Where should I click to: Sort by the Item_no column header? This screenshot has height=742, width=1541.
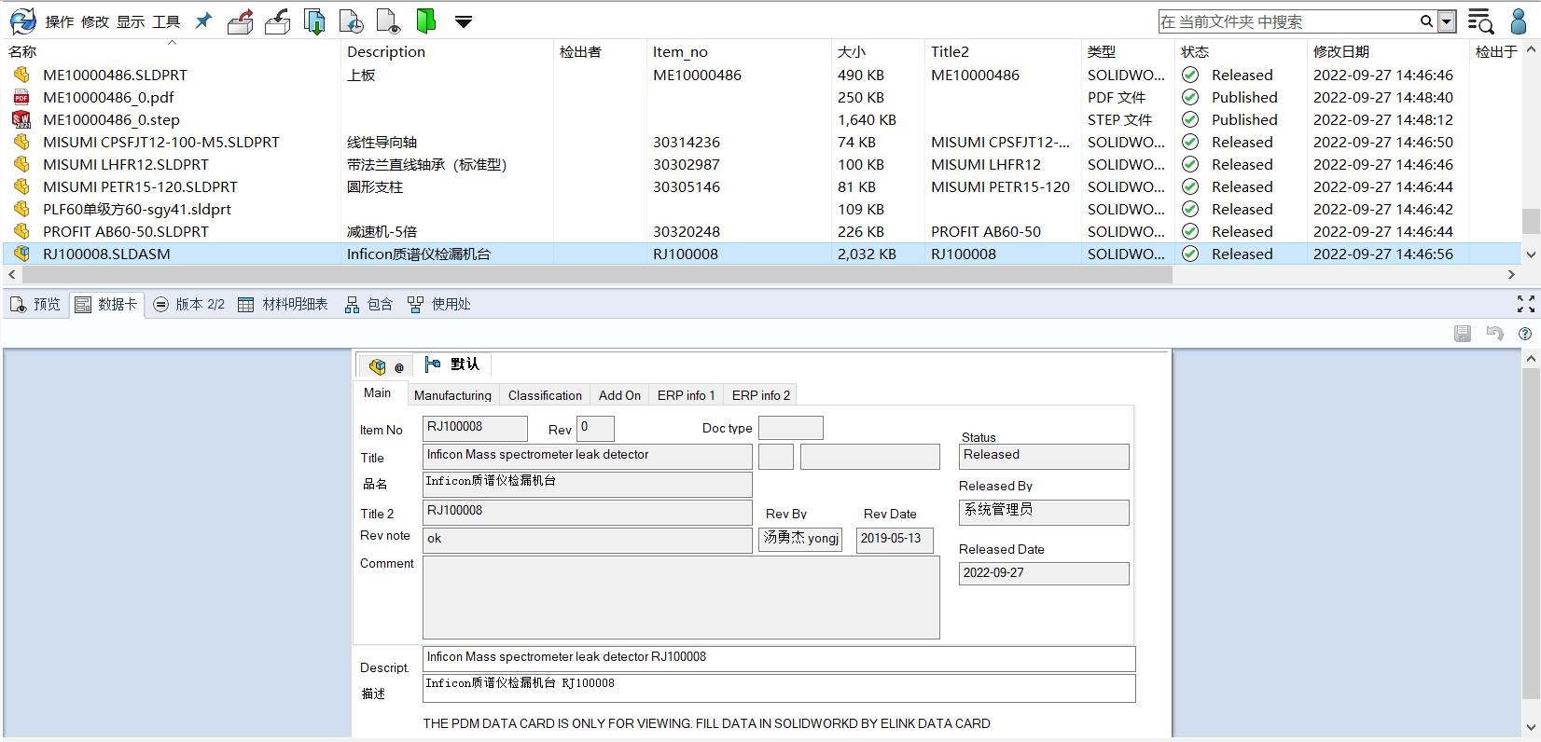coord(680,52)
